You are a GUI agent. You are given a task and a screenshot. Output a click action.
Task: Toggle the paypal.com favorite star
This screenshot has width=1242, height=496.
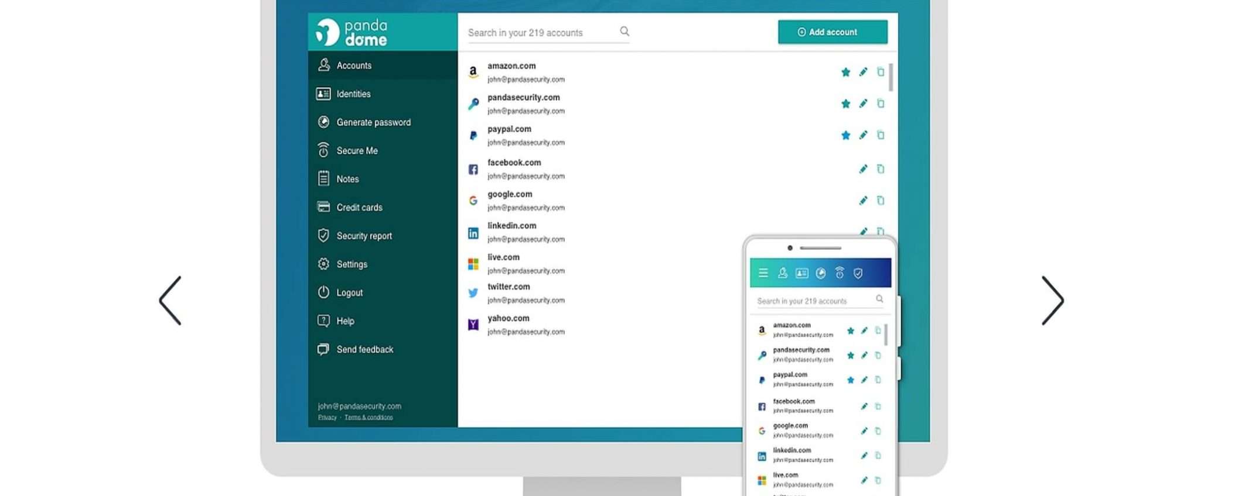(845, 135)
